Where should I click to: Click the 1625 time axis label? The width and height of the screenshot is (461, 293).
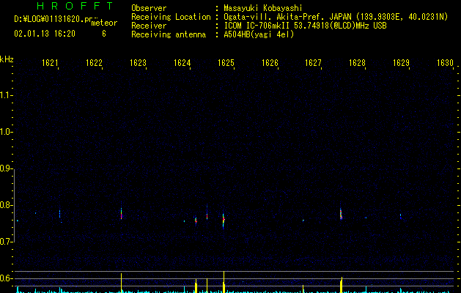226,63
